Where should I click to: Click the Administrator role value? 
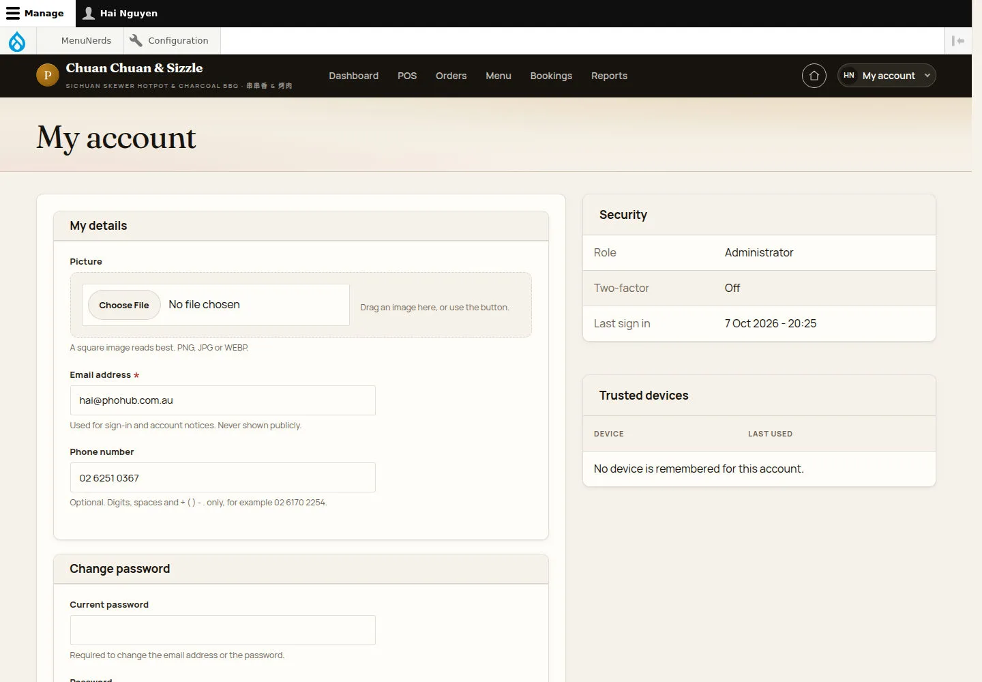tap(759, 252)
